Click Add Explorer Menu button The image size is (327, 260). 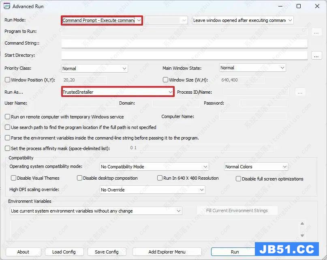pos(167,252)
